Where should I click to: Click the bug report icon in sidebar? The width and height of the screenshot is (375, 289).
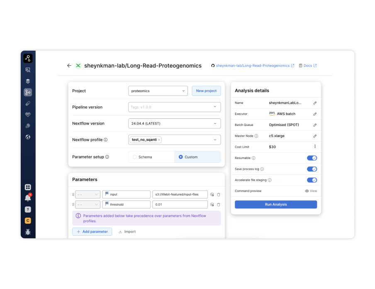28,232
